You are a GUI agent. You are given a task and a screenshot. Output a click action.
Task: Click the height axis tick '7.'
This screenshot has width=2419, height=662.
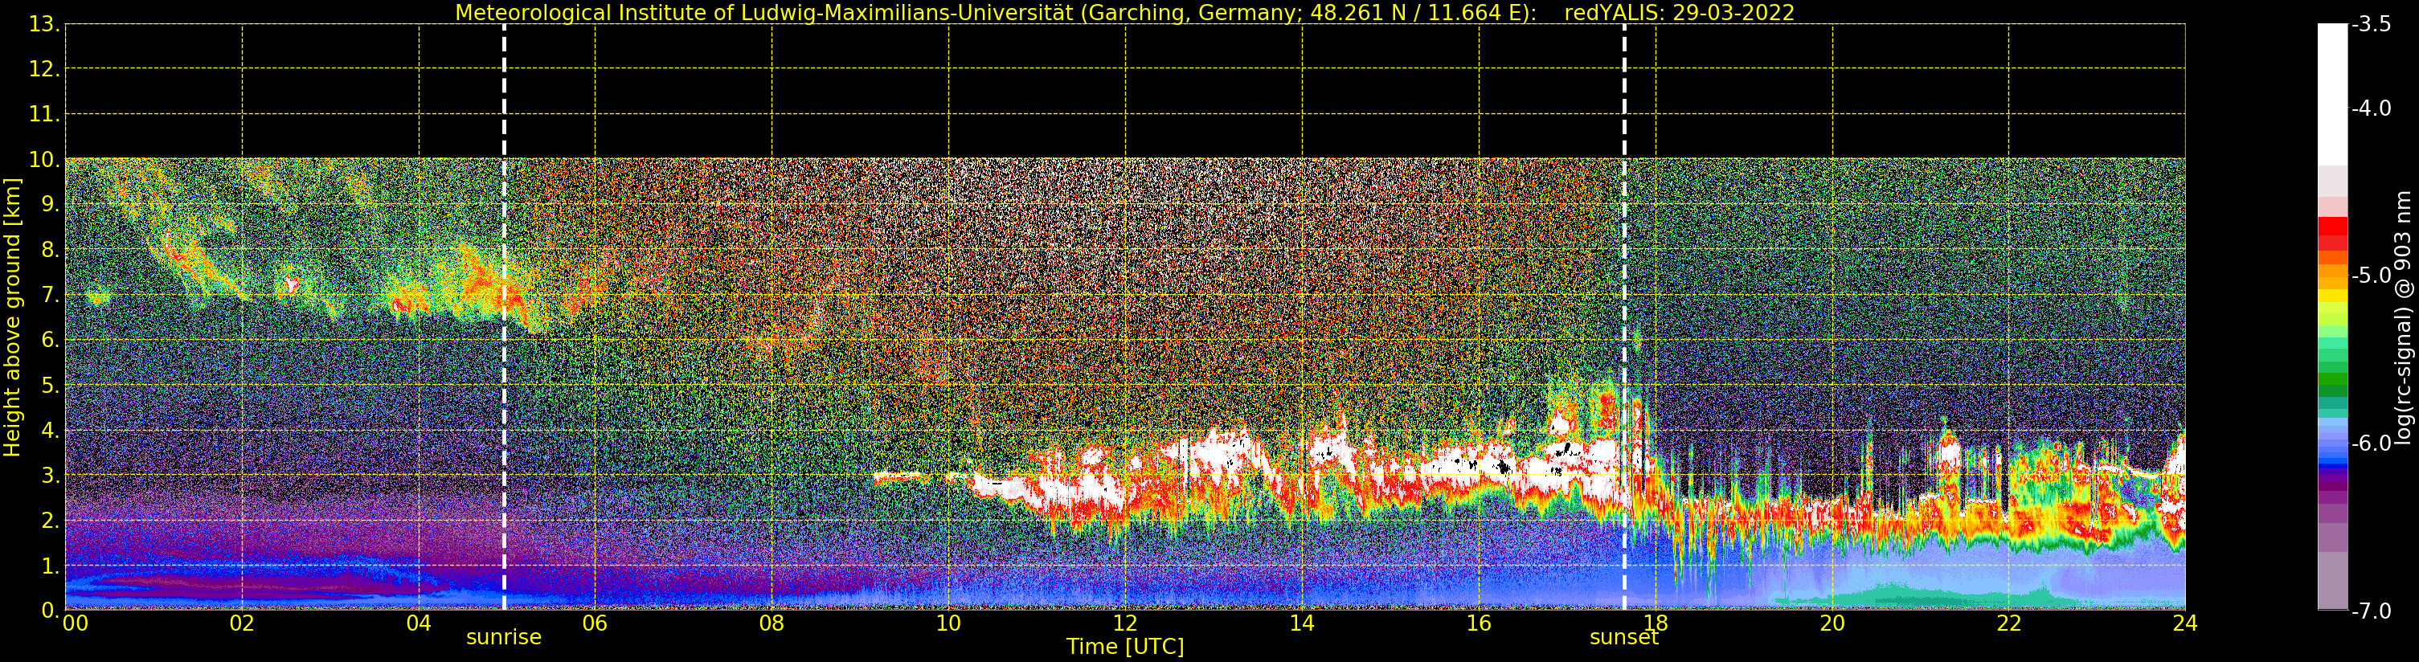tap(51, 295)
